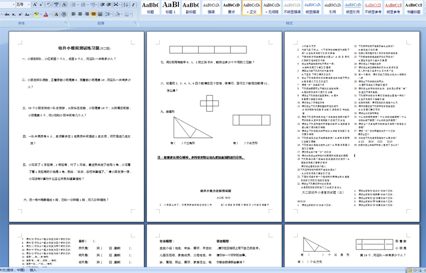Select Center alignment

(x=80, y=14)
